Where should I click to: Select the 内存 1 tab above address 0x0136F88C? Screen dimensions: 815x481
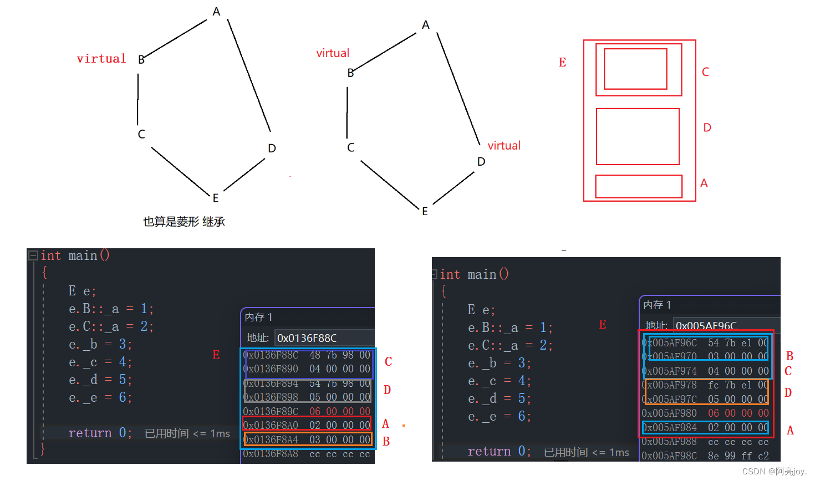pos(258,317)
